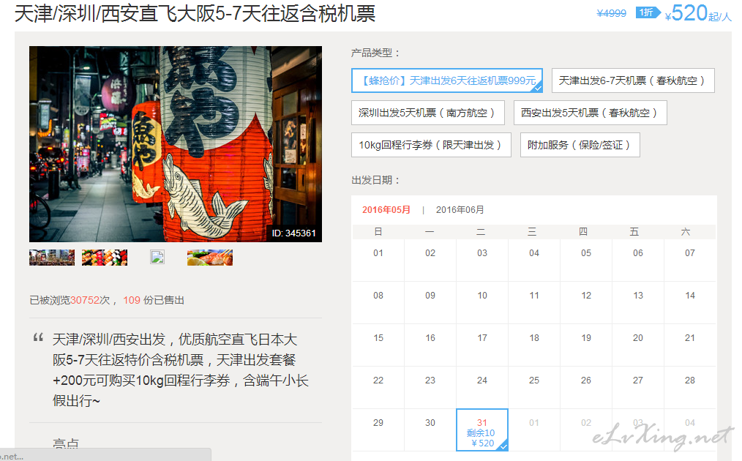The height and width of the screenshot is (461, 742).
Task: Select 深圳出发5天机票（南方航空）option
Action: click(x=428, y=113)
